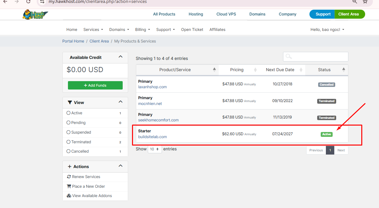Screen dimensions: 379x208
Task: Sort by Pricing column arrow
Action: [255, 70]
